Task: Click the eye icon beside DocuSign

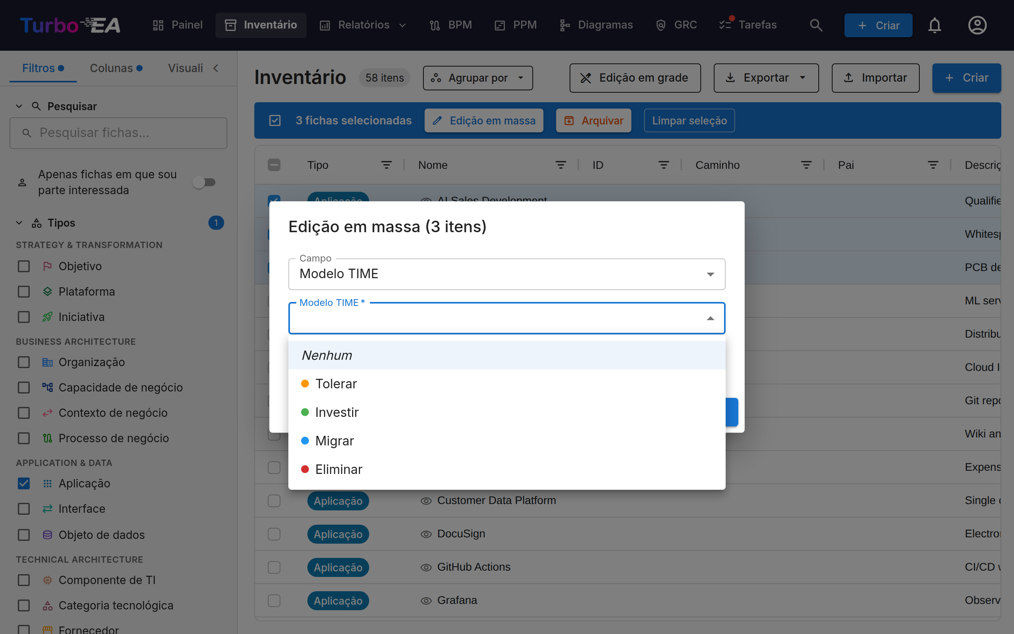Action: point(426,534)
